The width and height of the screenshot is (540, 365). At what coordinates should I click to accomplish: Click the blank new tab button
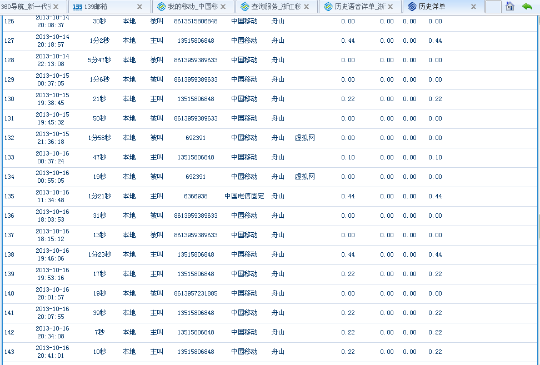pos(493,7)
